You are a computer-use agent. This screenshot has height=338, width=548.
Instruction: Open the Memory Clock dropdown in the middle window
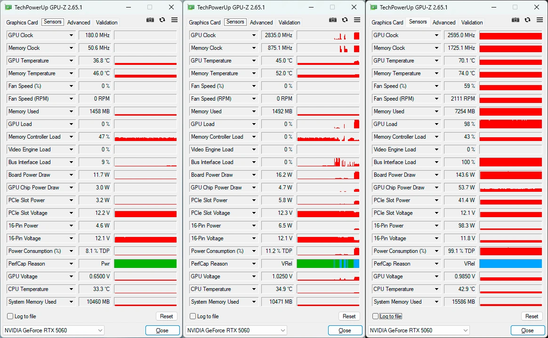coord(254,48)
